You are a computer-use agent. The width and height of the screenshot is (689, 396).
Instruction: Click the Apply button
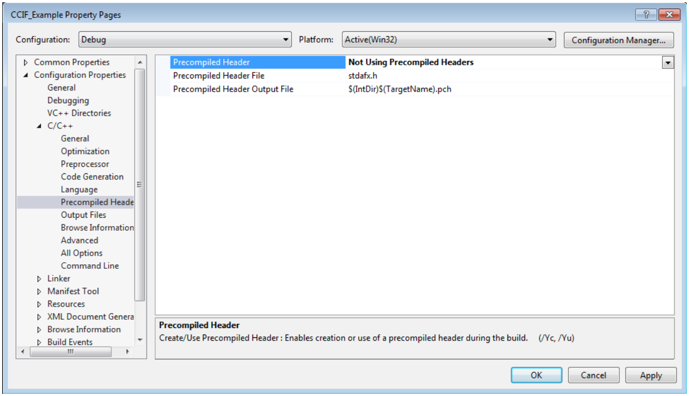[651, 375]
